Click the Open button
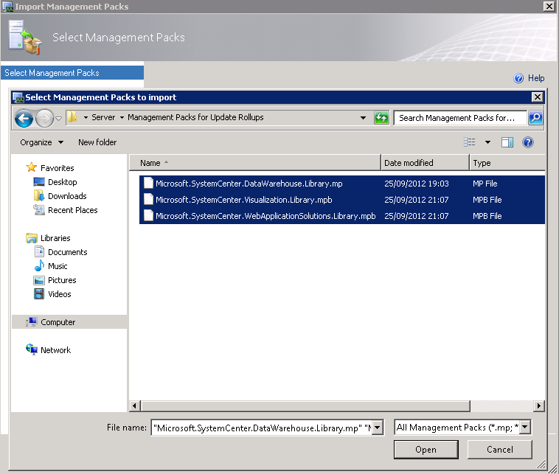559x474 pixels. [x=426, y=450]
